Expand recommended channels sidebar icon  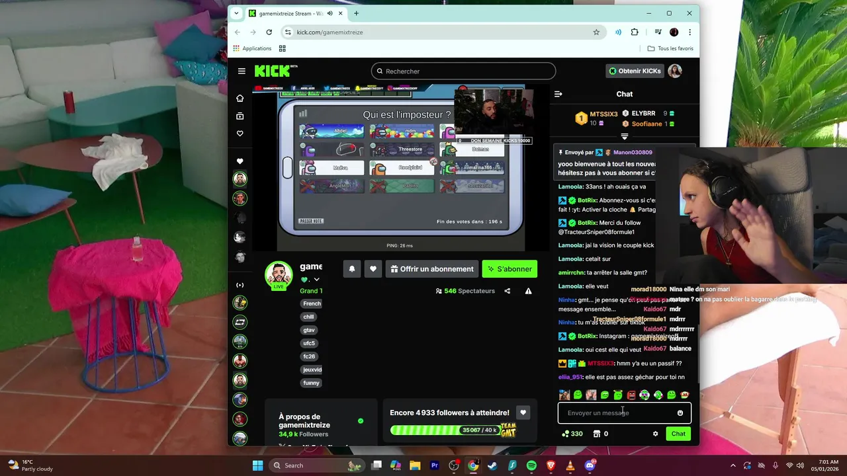pos(240,285)
